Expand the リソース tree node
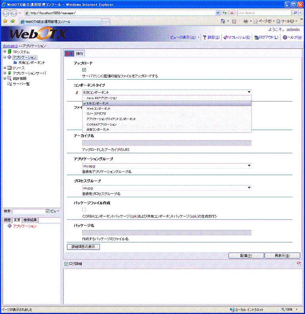The width and height of the screenshot is (305, 314). coord(4,68)
